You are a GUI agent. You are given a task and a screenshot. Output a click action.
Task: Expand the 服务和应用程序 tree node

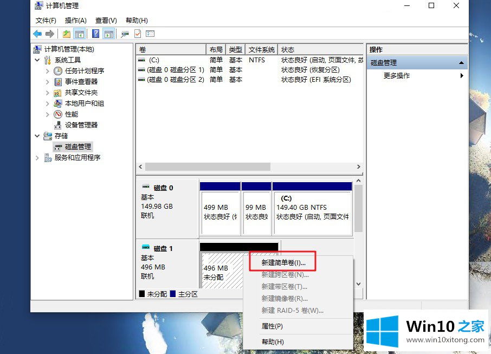(37, 158)
